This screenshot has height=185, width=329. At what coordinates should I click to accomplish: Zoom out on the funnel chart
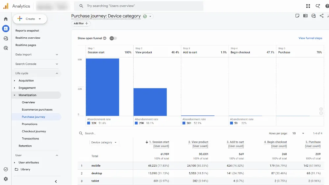[x=321, y=113]
